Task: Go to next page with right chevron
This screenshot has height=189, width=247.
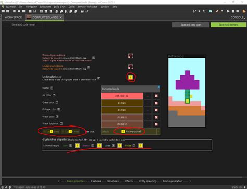Action: tap(190, 181)
